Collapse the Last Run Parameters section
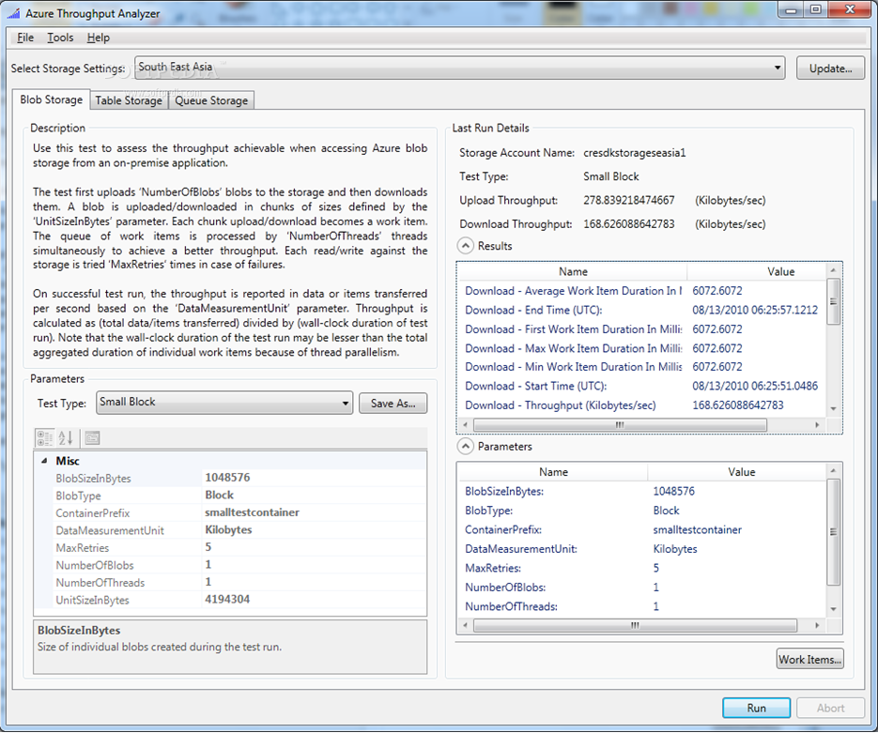Image resolution: width=878 pixels, height=733 pixels. 466,447
